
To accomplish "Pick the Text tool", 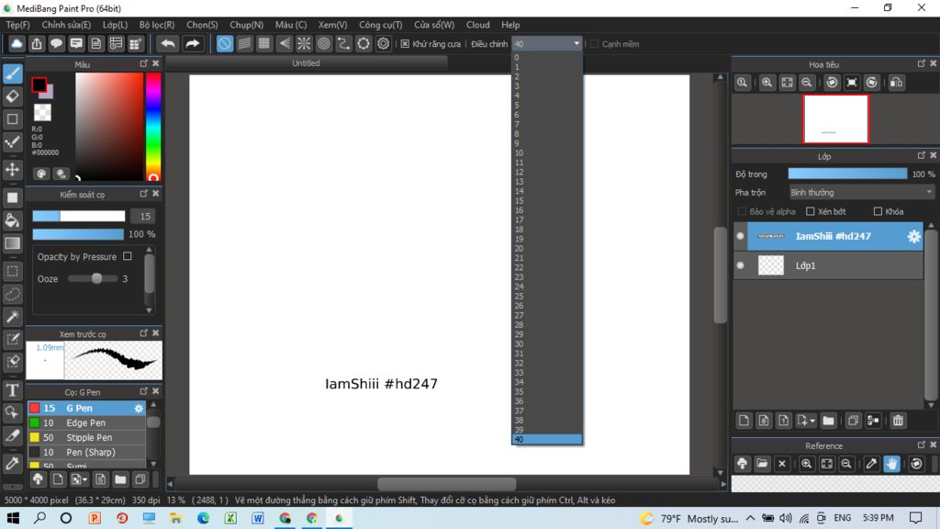I will 13,390.
